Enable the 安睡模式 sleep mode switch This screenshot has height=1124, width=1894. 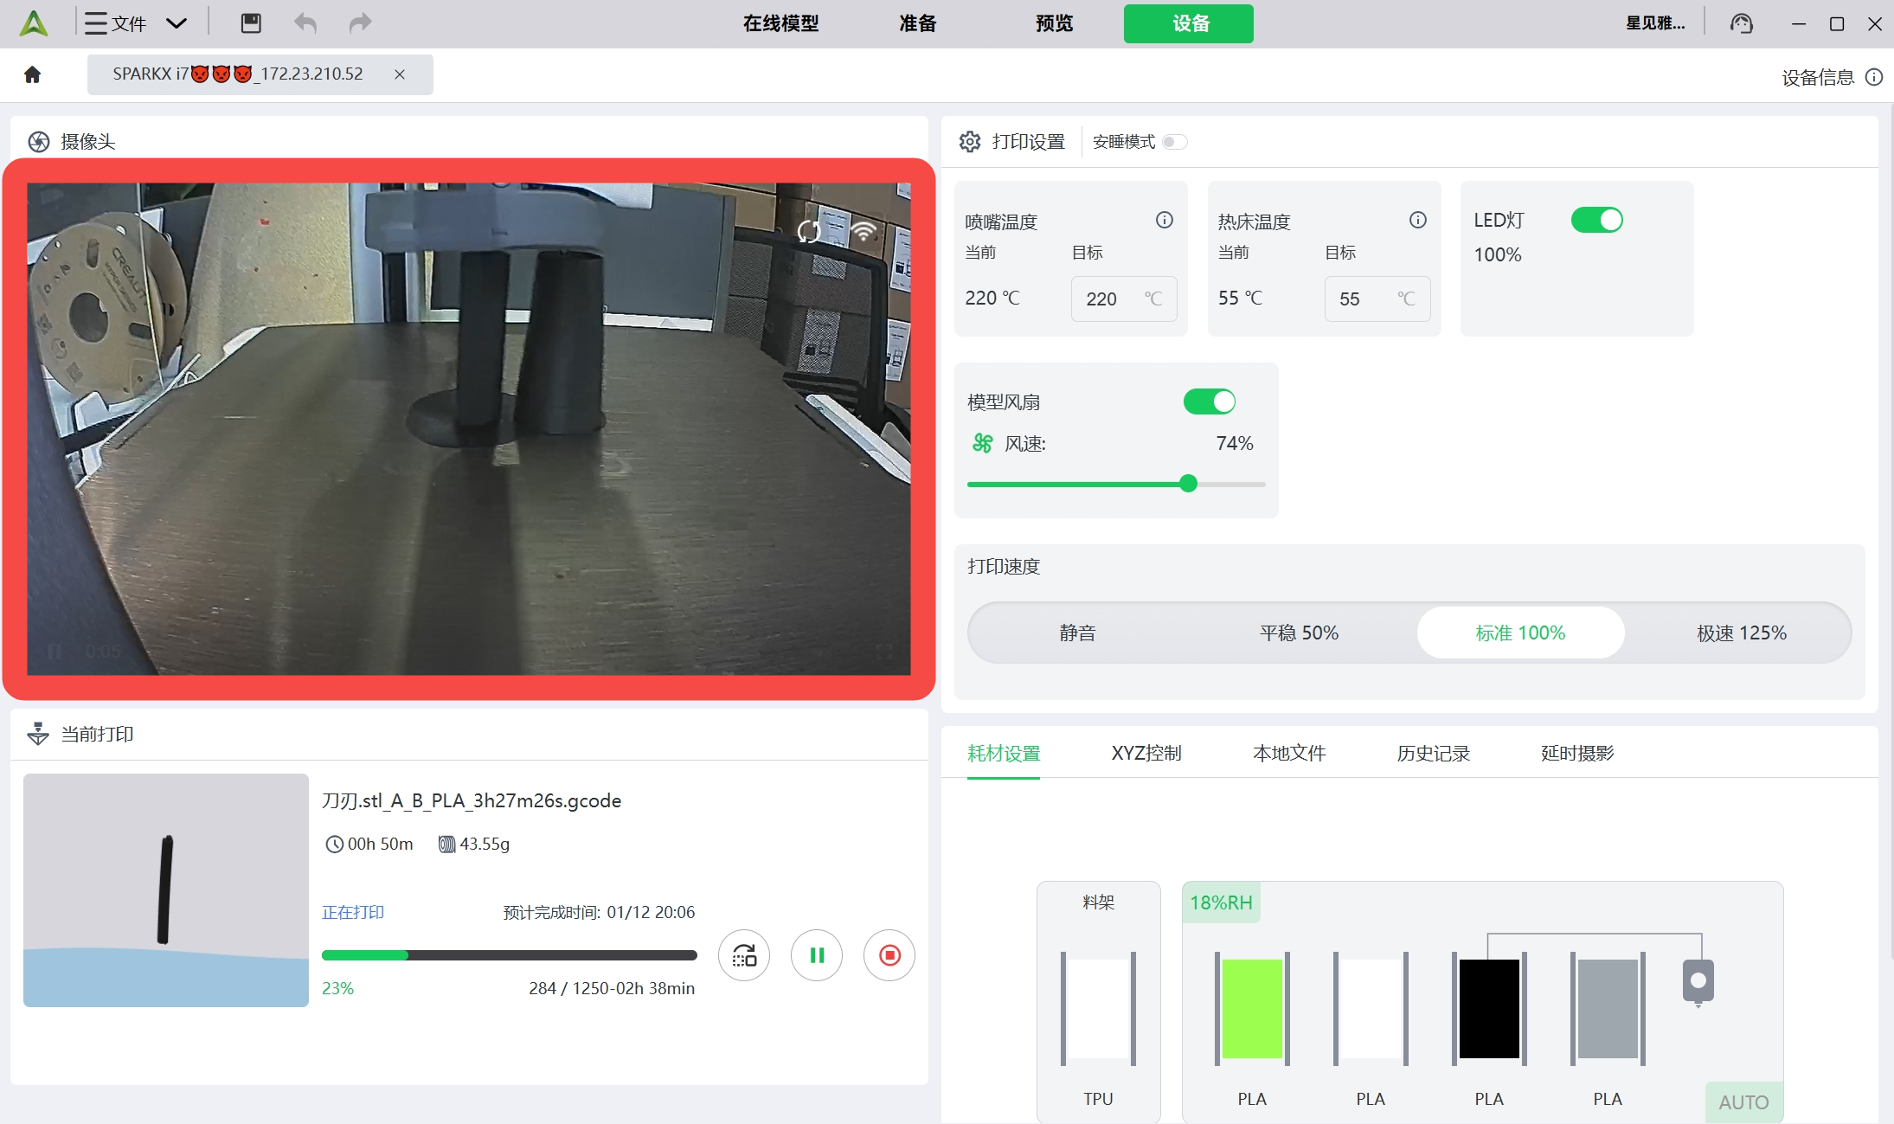pyautogui.click(x=1174, y=142)
